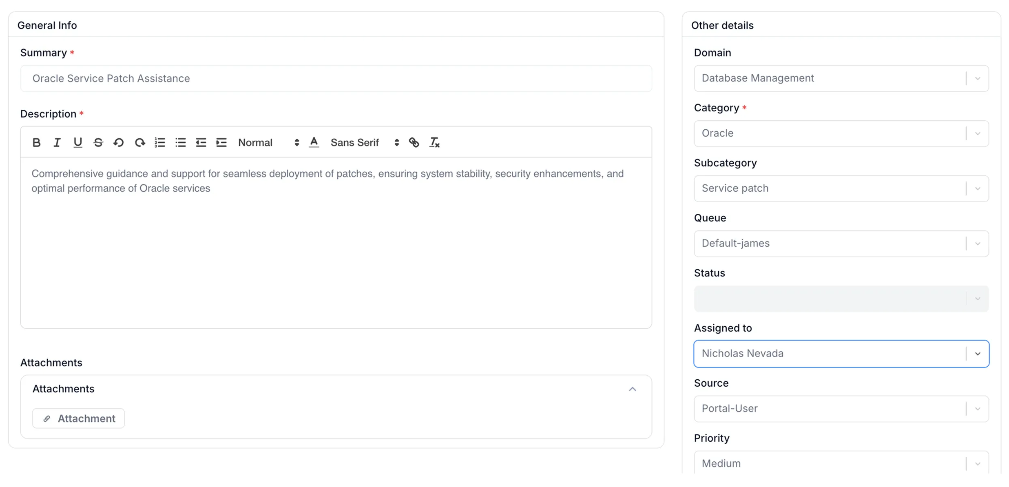The height and width of the screenshot is (487, 1009).
Task: Undo the last editor change
Action: coord(119,142)
